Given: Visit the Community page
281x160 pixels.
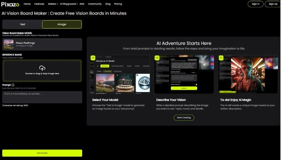Looking at the screenshot, I should coord(94,4).
